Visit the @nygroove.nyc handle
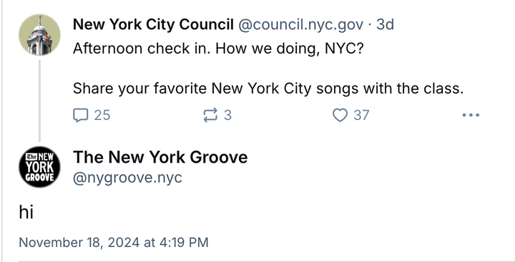The image size is (515, 262). pyautogui.click(x=127, y=178)
